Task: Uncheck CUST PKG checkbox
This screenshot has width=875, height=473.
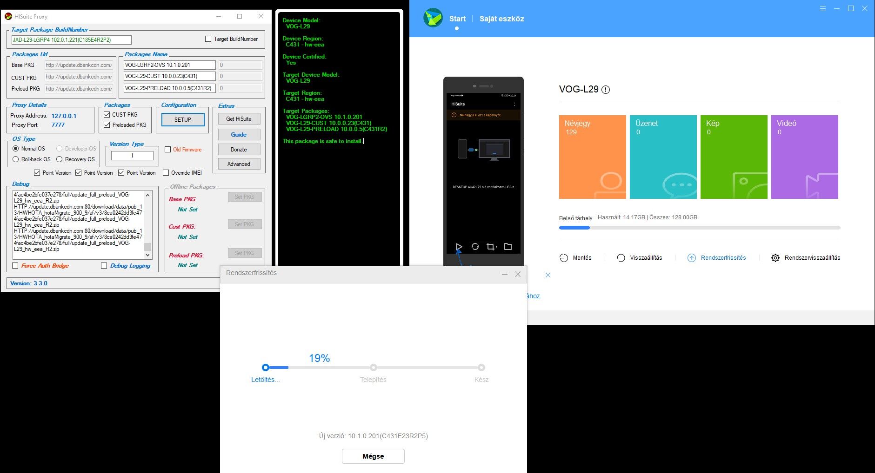Action: pyautogui.click(x=107, y=114)
